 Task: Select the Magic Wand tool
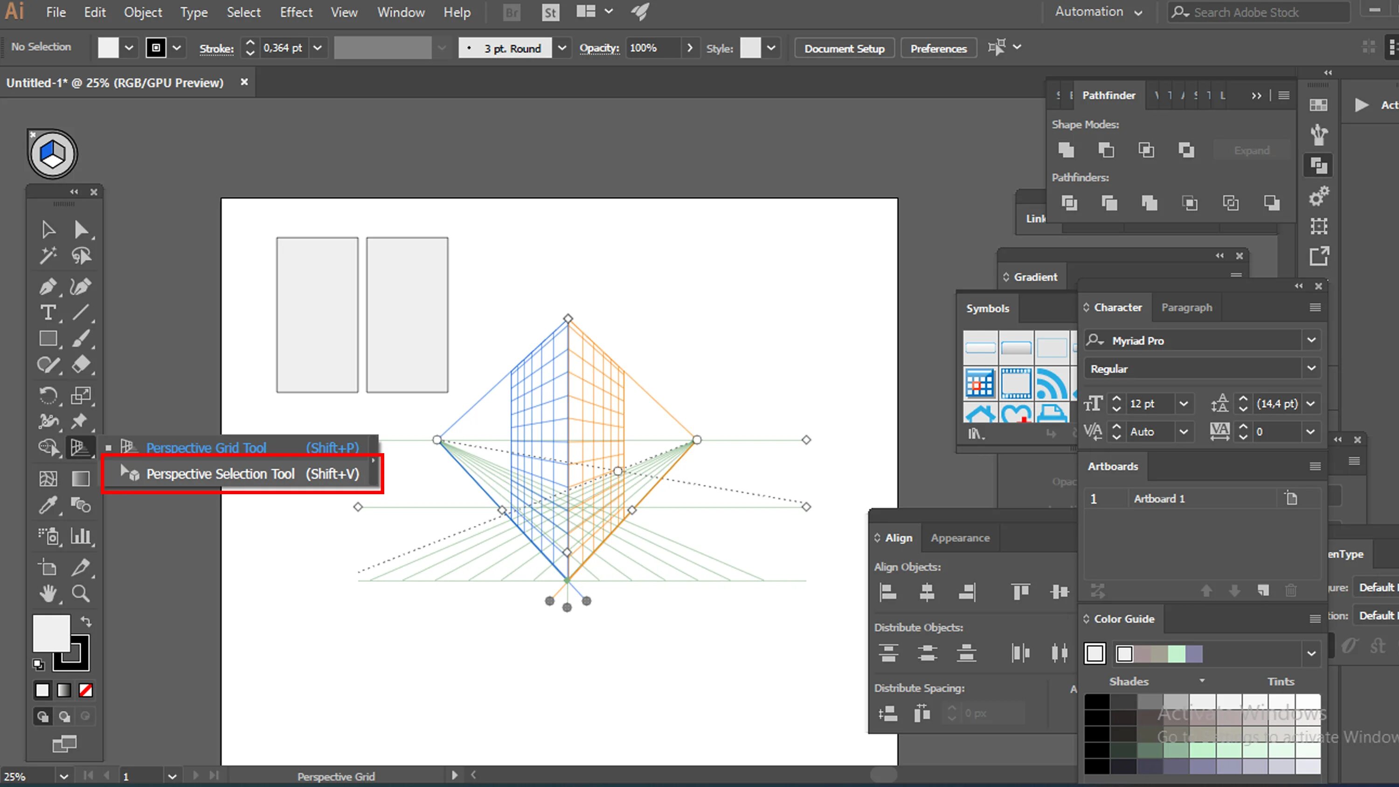pyautogui.click(x=48, y=255)
